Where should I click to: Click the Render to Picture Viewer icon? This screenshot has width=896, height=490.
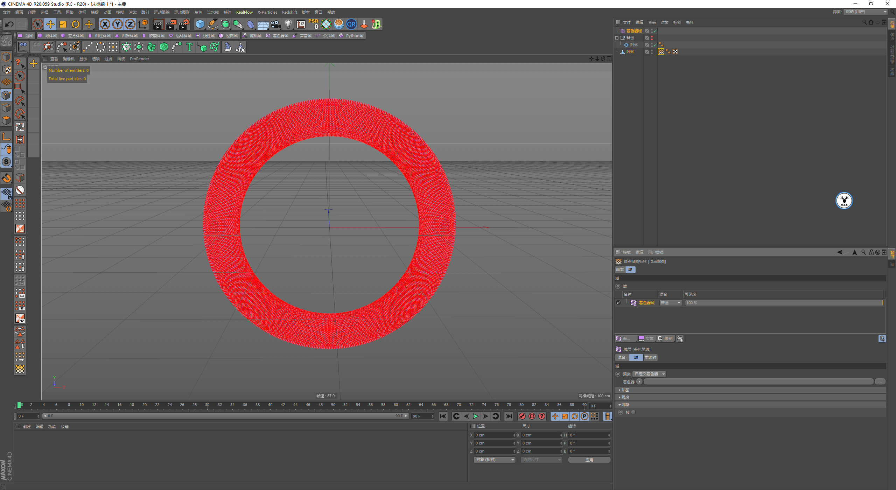click(171, 24)
